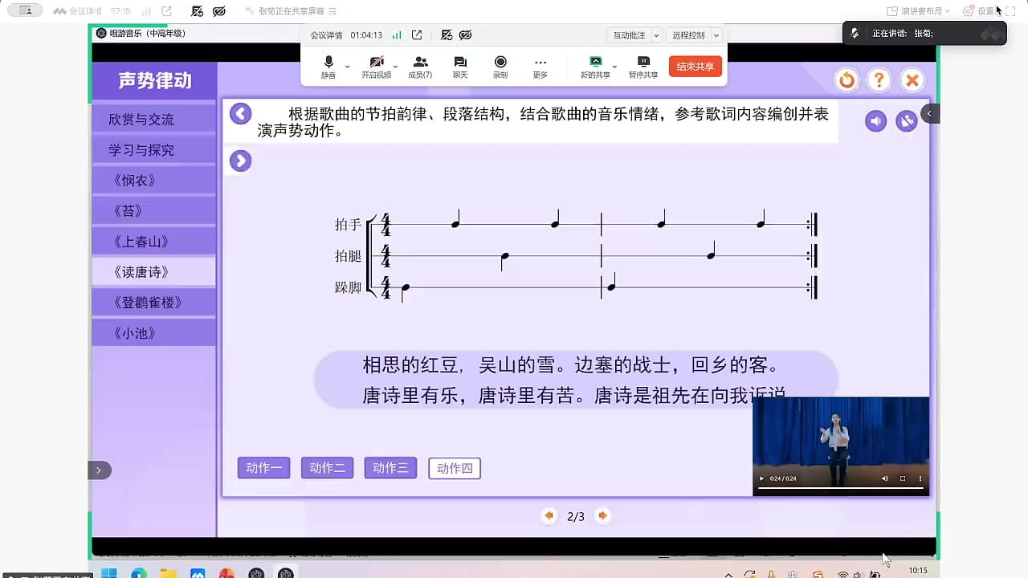Open 更多 more options menu
This screenshot has height=578, width=1028.
click(540, 67)
